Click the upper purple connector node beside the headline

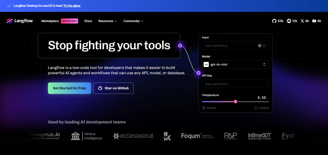[180, 45]
